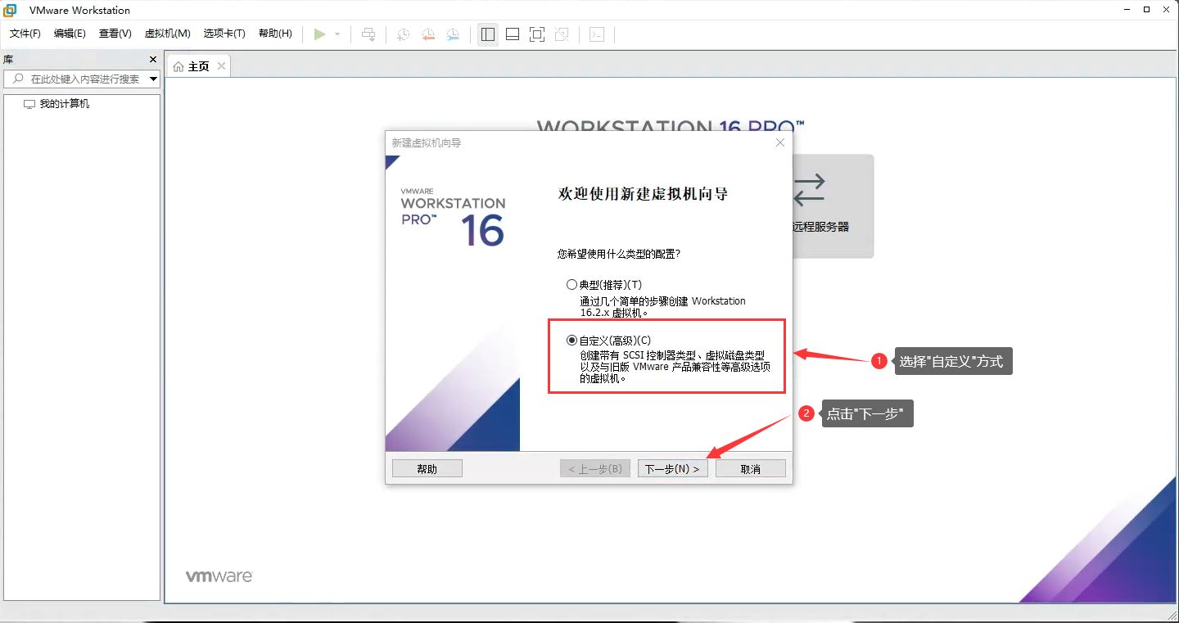Viewport: 1179px width, 623px height.
Task: Click the send Ctrl+Alt+Del toolbar icon
Action: [368, 34]
